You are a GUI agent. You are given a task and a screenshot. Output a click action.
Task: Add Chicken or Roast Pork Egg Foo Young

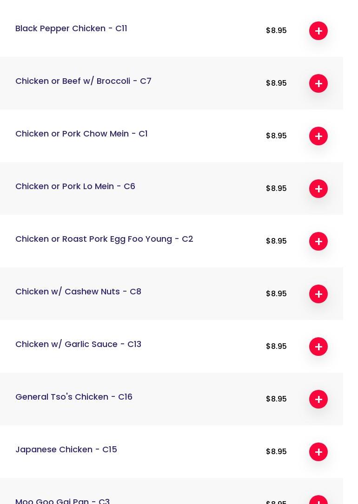click(318, 241)
